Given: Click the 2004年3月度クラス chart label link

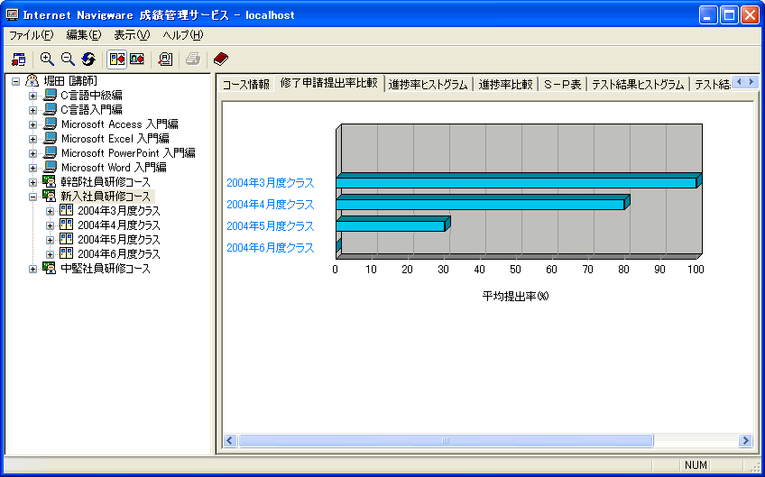Looking at the screenshot, I should (x=271, y=183).
